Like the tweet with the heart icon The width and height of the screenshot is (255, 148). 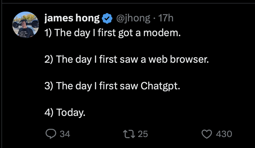click(x=206, y=134)
